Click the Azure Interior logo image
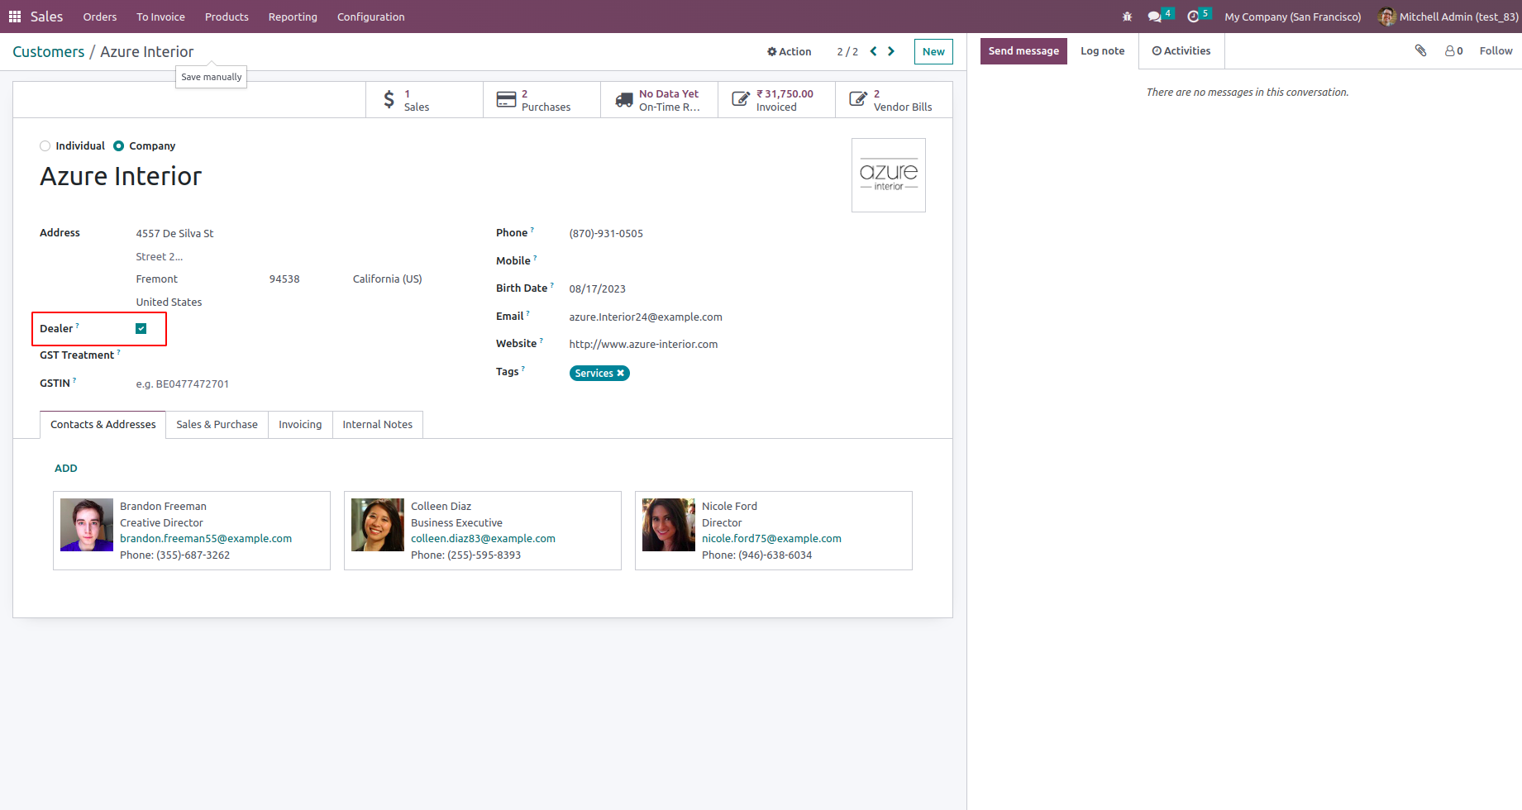Screen dimensions: 1522x810 889,175
